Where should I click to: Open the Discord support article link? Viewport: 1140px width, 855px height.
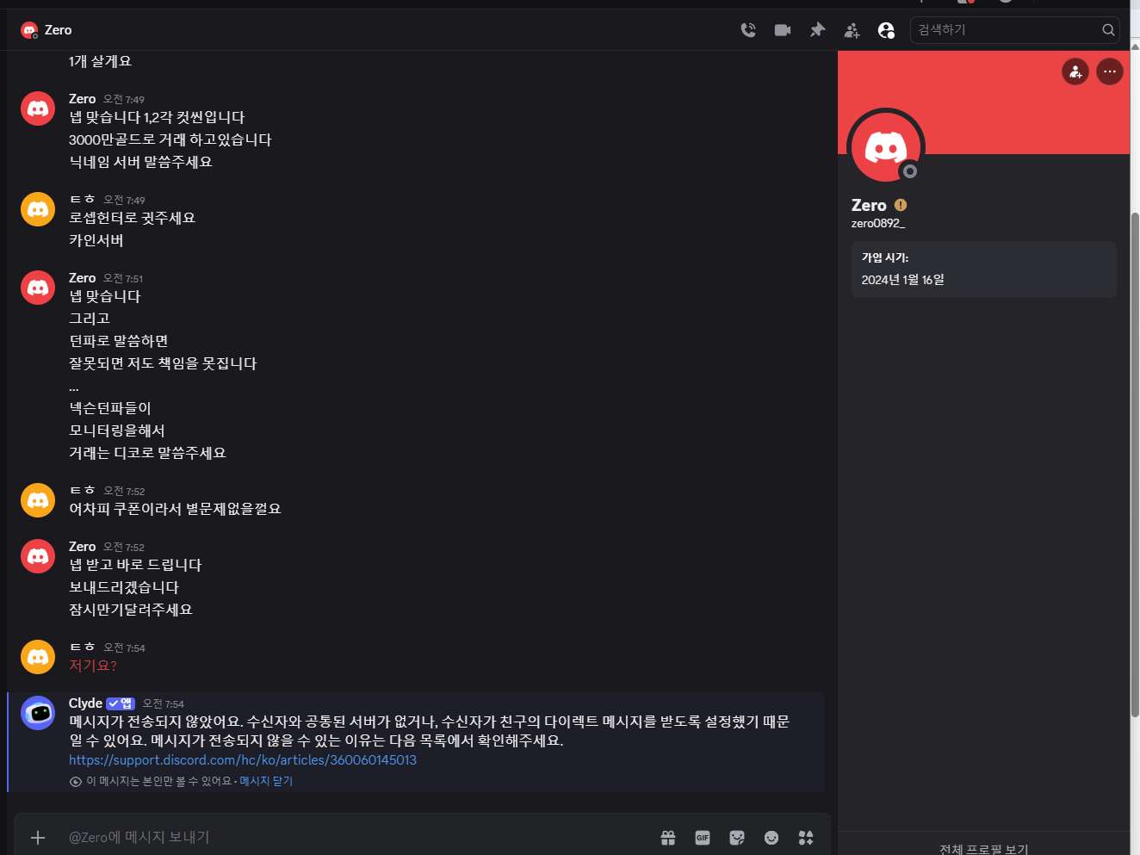pyautogui.click(x=243, y=760)
